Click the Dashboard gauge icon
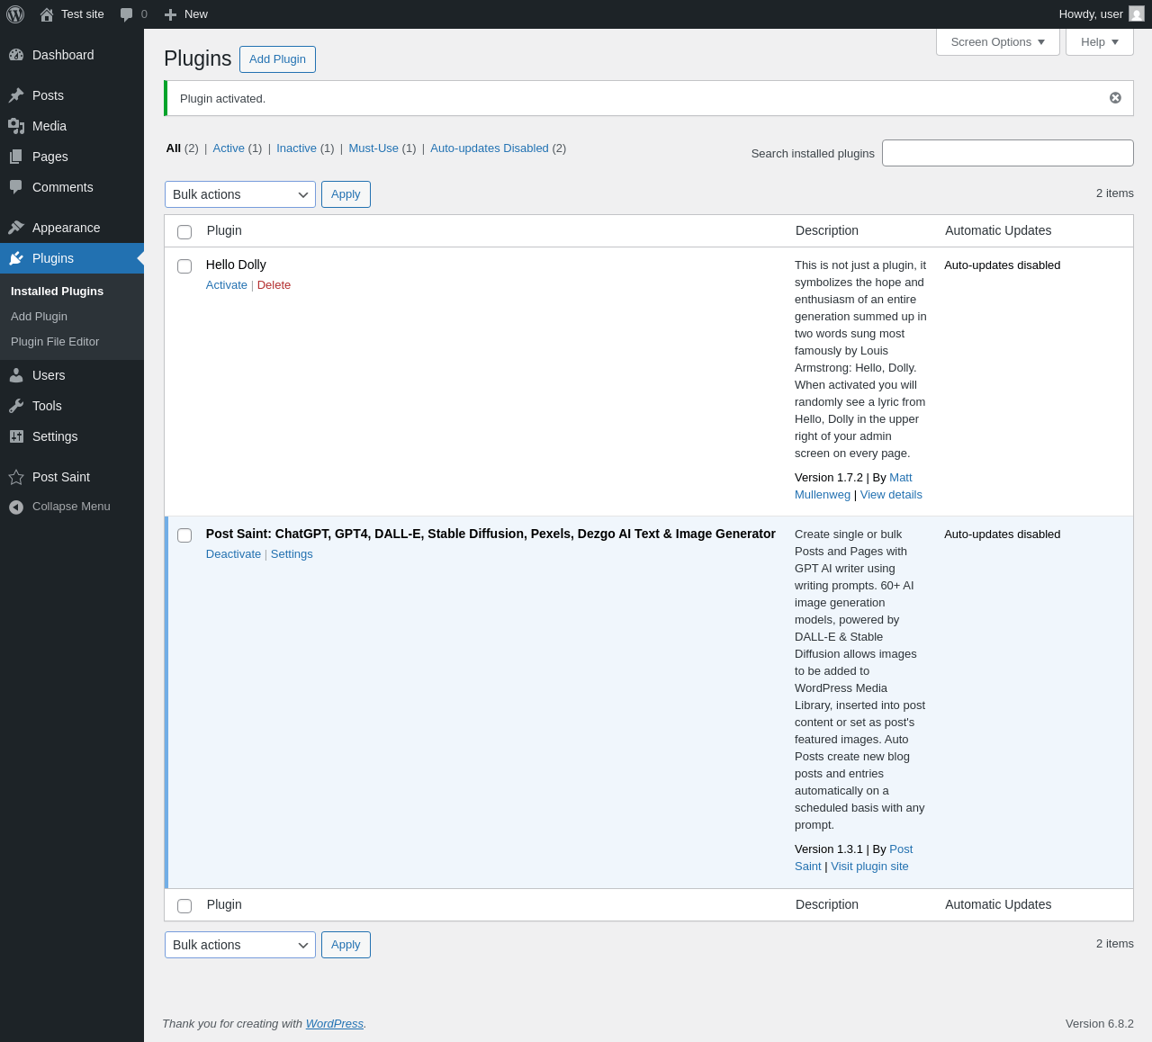Screen dimensions: 1152x1042 point(16,55)
